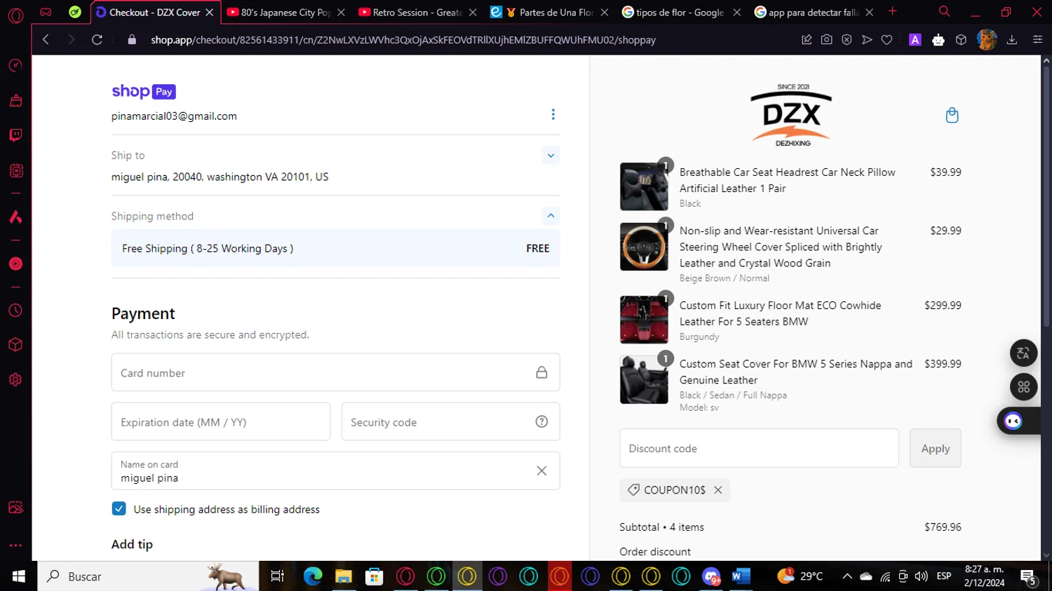Open the translate floating button

(x=1023, y=353)
